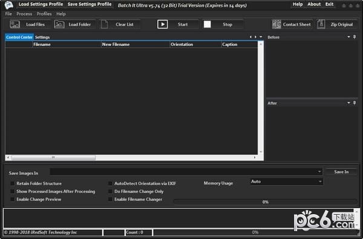
Task: Click Load Settings Profile button
Action: pyautogui.click(x=41, y=4)
